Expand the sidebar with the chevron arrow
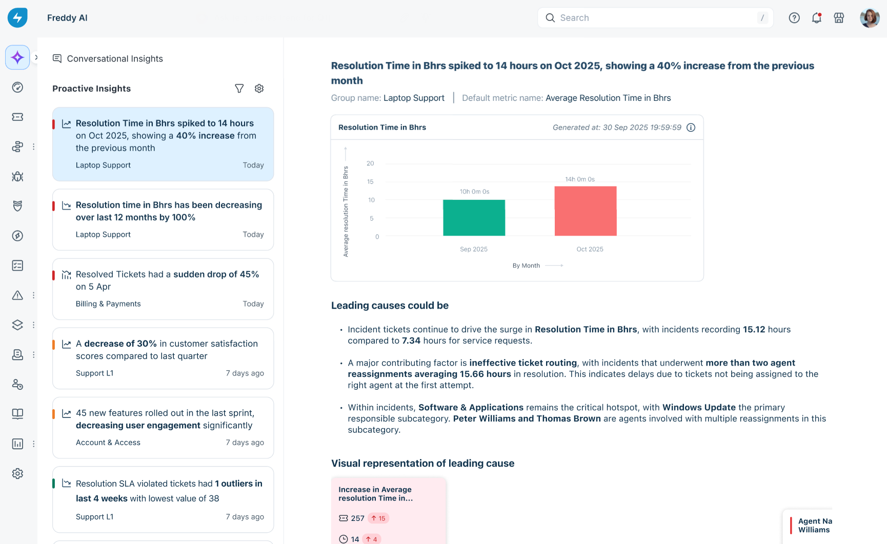The width and height of the screenshot is (887, 544). (36, 57)
